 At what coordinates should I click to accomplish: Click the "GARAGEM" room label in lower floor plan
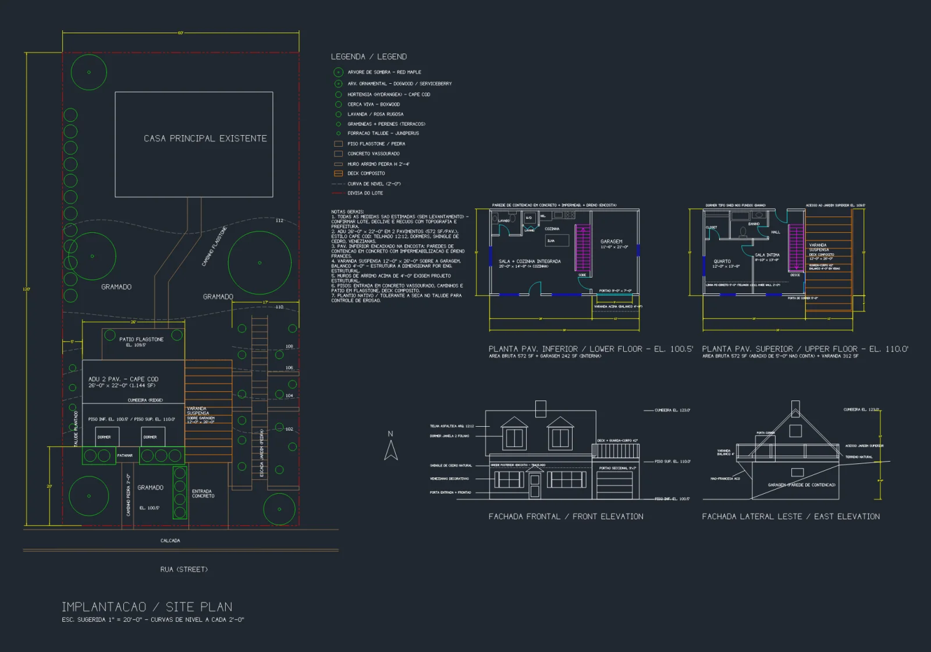click(x=612, y=242)
